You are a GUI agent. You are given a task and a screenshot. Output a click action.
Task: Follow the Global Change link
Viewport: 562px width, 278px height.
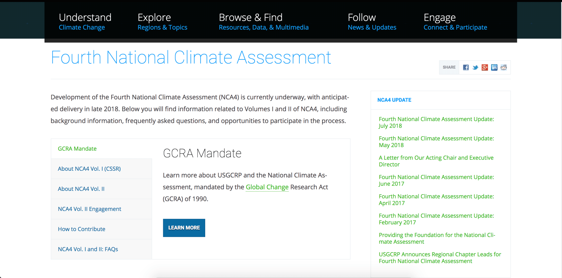pyautogui.click(x=267, y=187)
